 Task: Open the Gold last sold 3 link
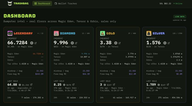(114, 84)
